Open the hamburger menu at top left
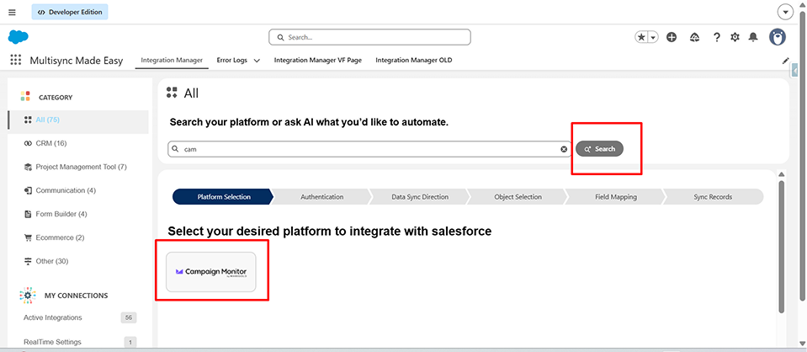This screenshot has width=807, height=352. pyautogui.click(x=13, y=12)
